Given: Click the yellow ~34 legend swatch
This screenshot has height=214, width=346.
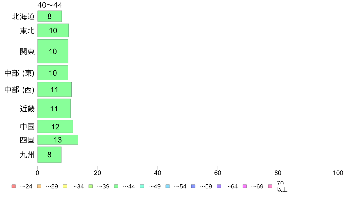Looking at the screenshot, I should 65,186.
